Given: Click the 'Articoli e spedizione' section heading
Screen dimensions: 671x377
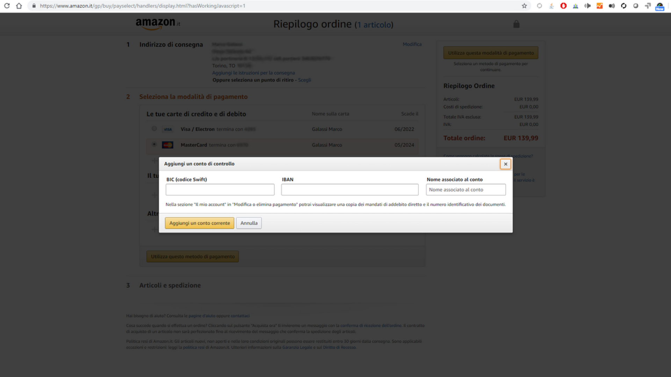Looking at the screenshot, I should coord(170,285).
